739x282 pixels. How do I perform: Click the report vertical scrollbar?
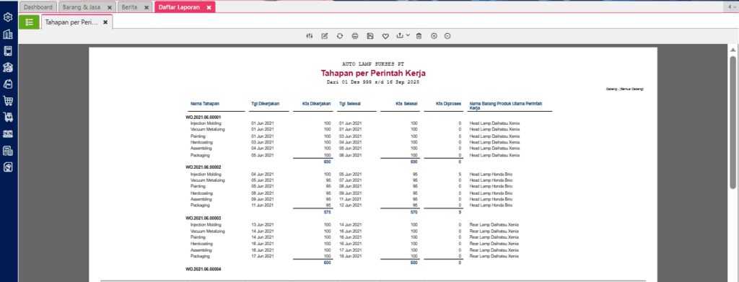pos(733,123)
